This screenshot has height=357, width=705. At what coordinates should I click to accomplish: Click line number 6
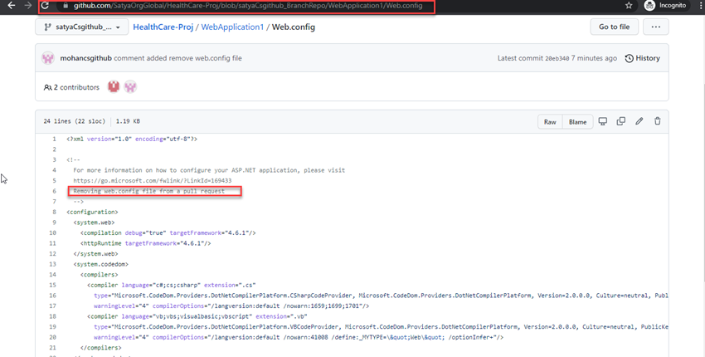[x=55, y=191]
